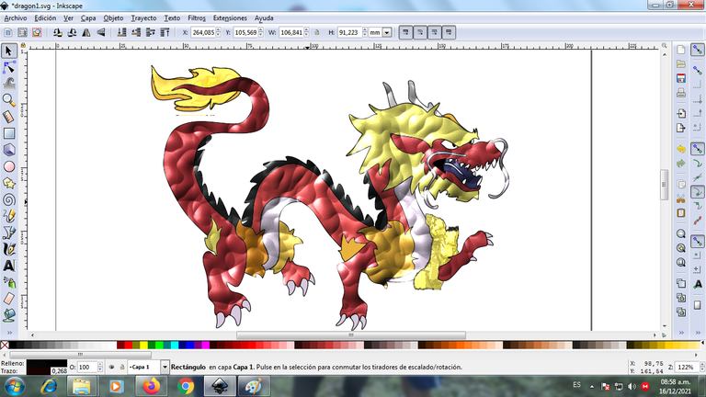The width and height of the screenshot is (706, 397).
Task: Click the Save document icon
Action: tap(681, 78)
